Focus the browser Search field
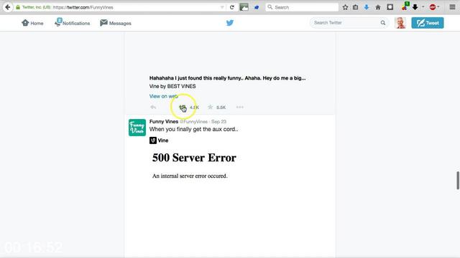Image resolution: width=460 pixels, height=258 pixels. (302, 7)
